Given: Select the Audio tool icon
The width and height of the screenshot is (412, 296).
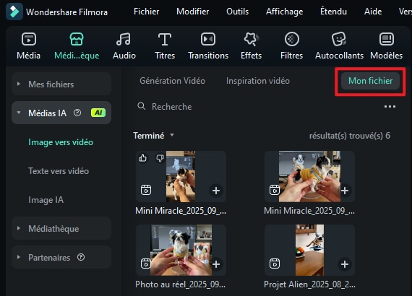Looking at the screenshot, I should tap(124, 40).
